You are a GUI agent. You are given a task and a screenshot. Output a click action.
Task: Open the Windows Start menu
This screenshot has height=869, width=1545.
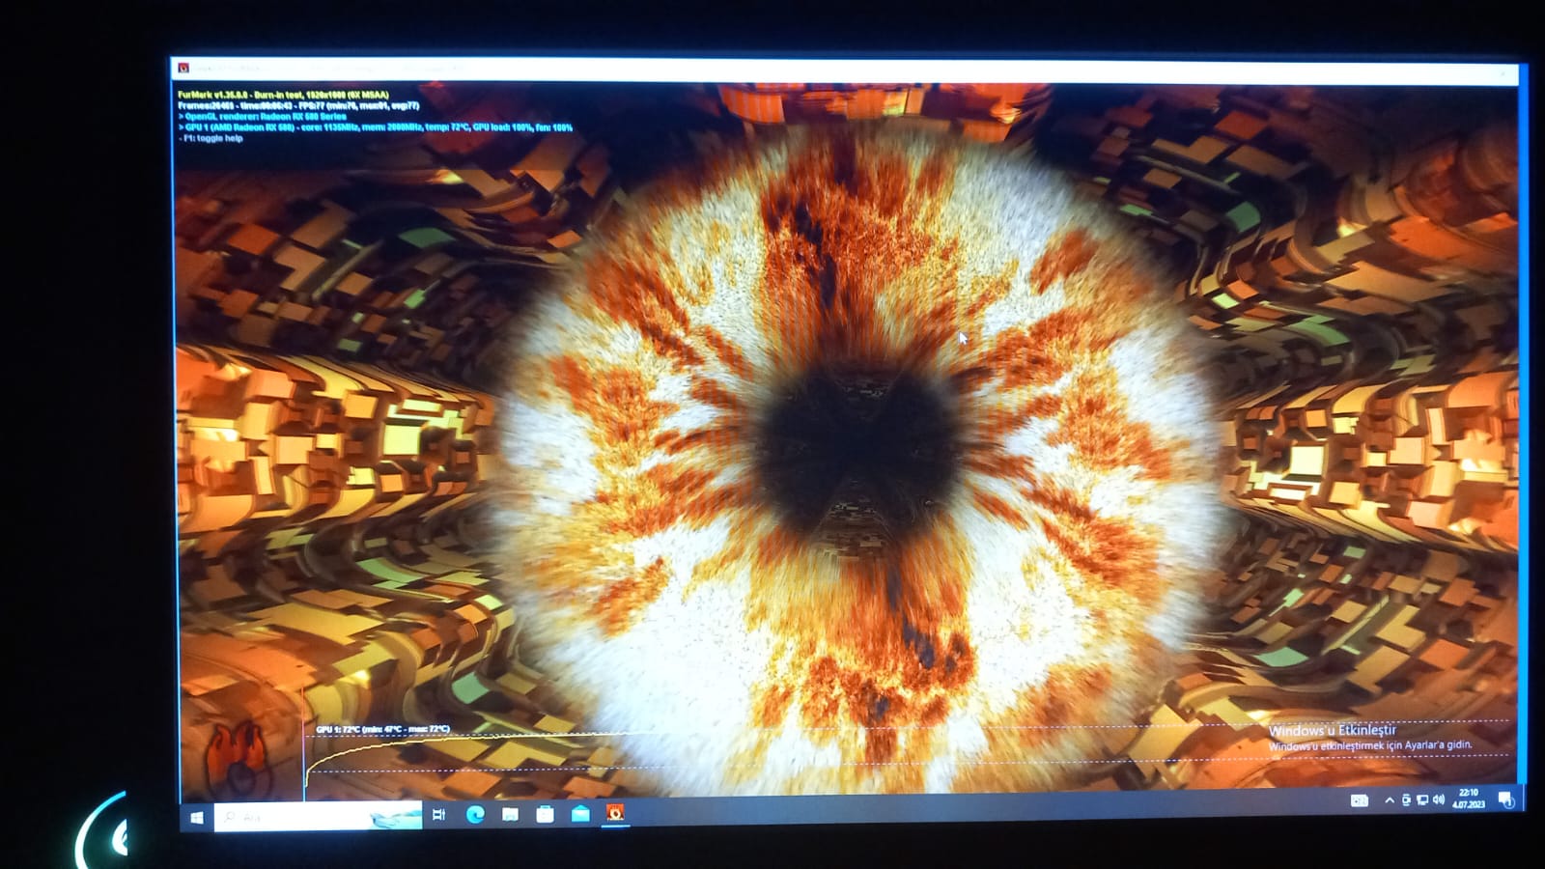coord(197,818)
